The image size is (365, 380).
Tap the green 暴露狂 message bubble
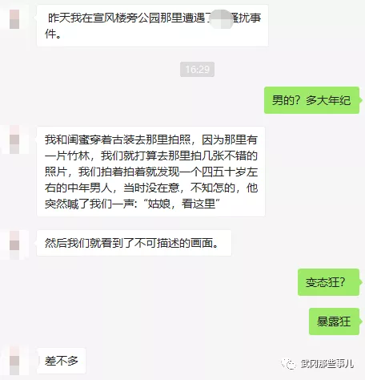tap(334, 321)
